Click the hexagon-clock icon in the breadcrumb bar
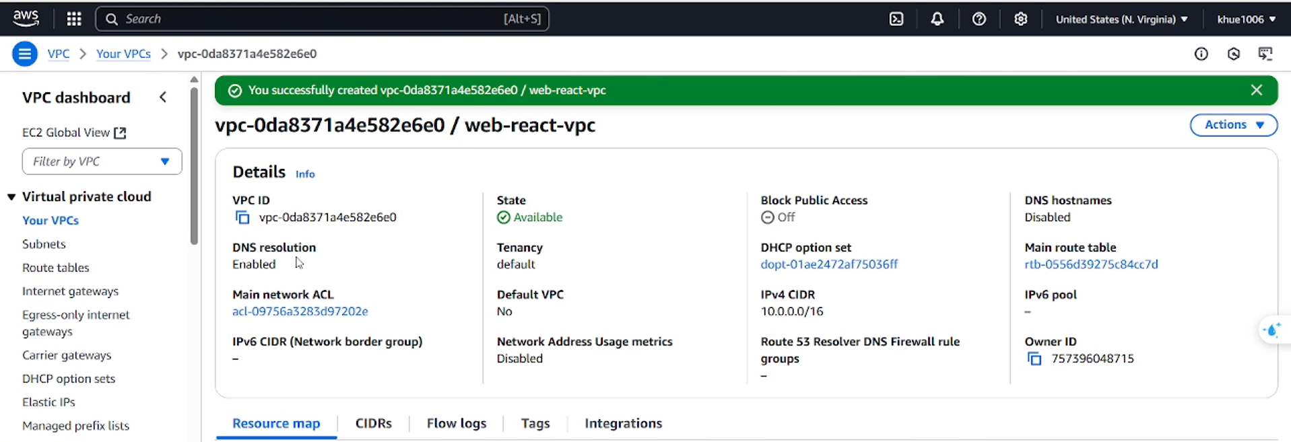Screen dimensions: 1291x442 [x=1234, y=54]
